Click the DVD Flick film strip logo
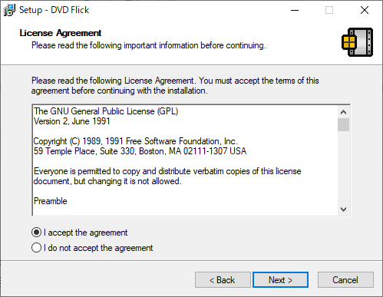 [x=357, y=42]
